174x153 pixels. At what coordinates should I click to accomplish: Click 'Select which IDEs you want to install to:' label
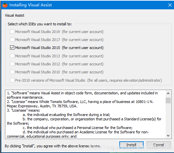point(40,24)
